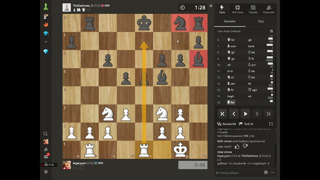Focus the Bir mesaj yollayın chat input

click(239, 173)
